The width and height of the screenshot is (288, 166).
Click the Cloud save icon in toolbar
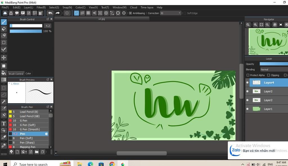click(x=5, y=13)
